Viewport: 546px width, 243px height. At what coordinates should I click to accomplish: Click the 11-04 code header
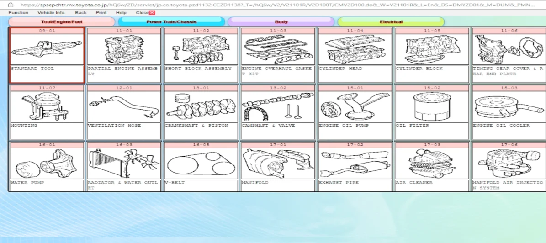[x=355, y=31]
